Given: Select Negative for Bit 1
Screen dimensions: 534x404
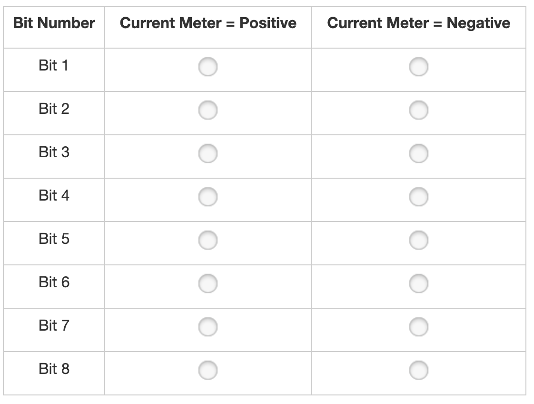Looking at the screenshot, I should tap(419, 67).
